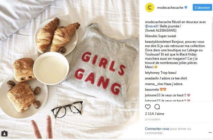Screen dimensions: 213x140
Task: Open modecachecache username in header
Action: coord(170,8)
